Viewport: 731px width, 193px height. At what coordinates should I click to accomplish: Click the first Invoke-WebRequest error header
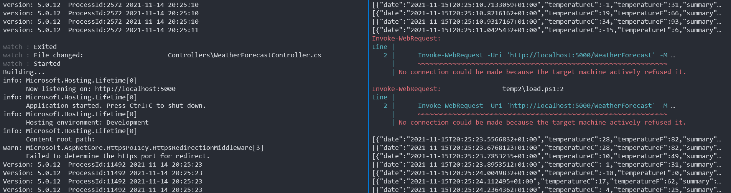click(x=406, y=38)
